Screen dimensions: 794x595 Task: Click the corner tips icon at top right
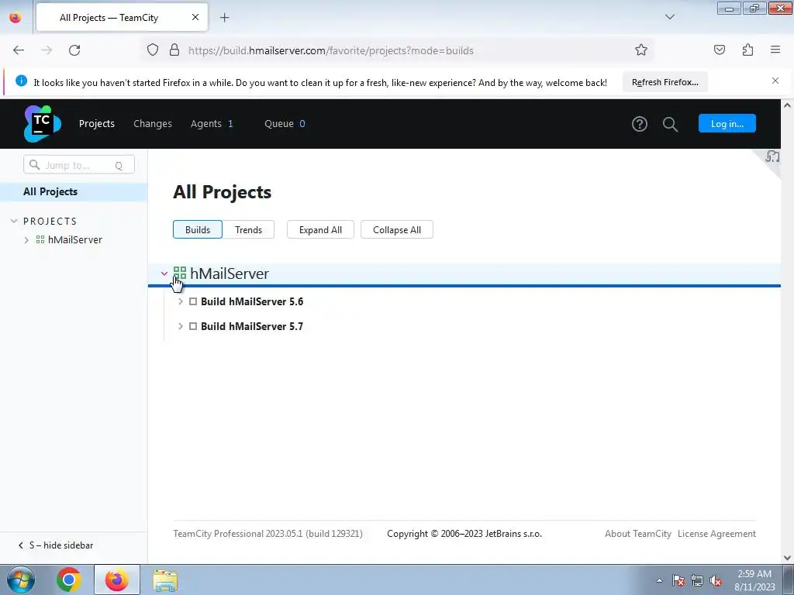click(x=772, y=156)
